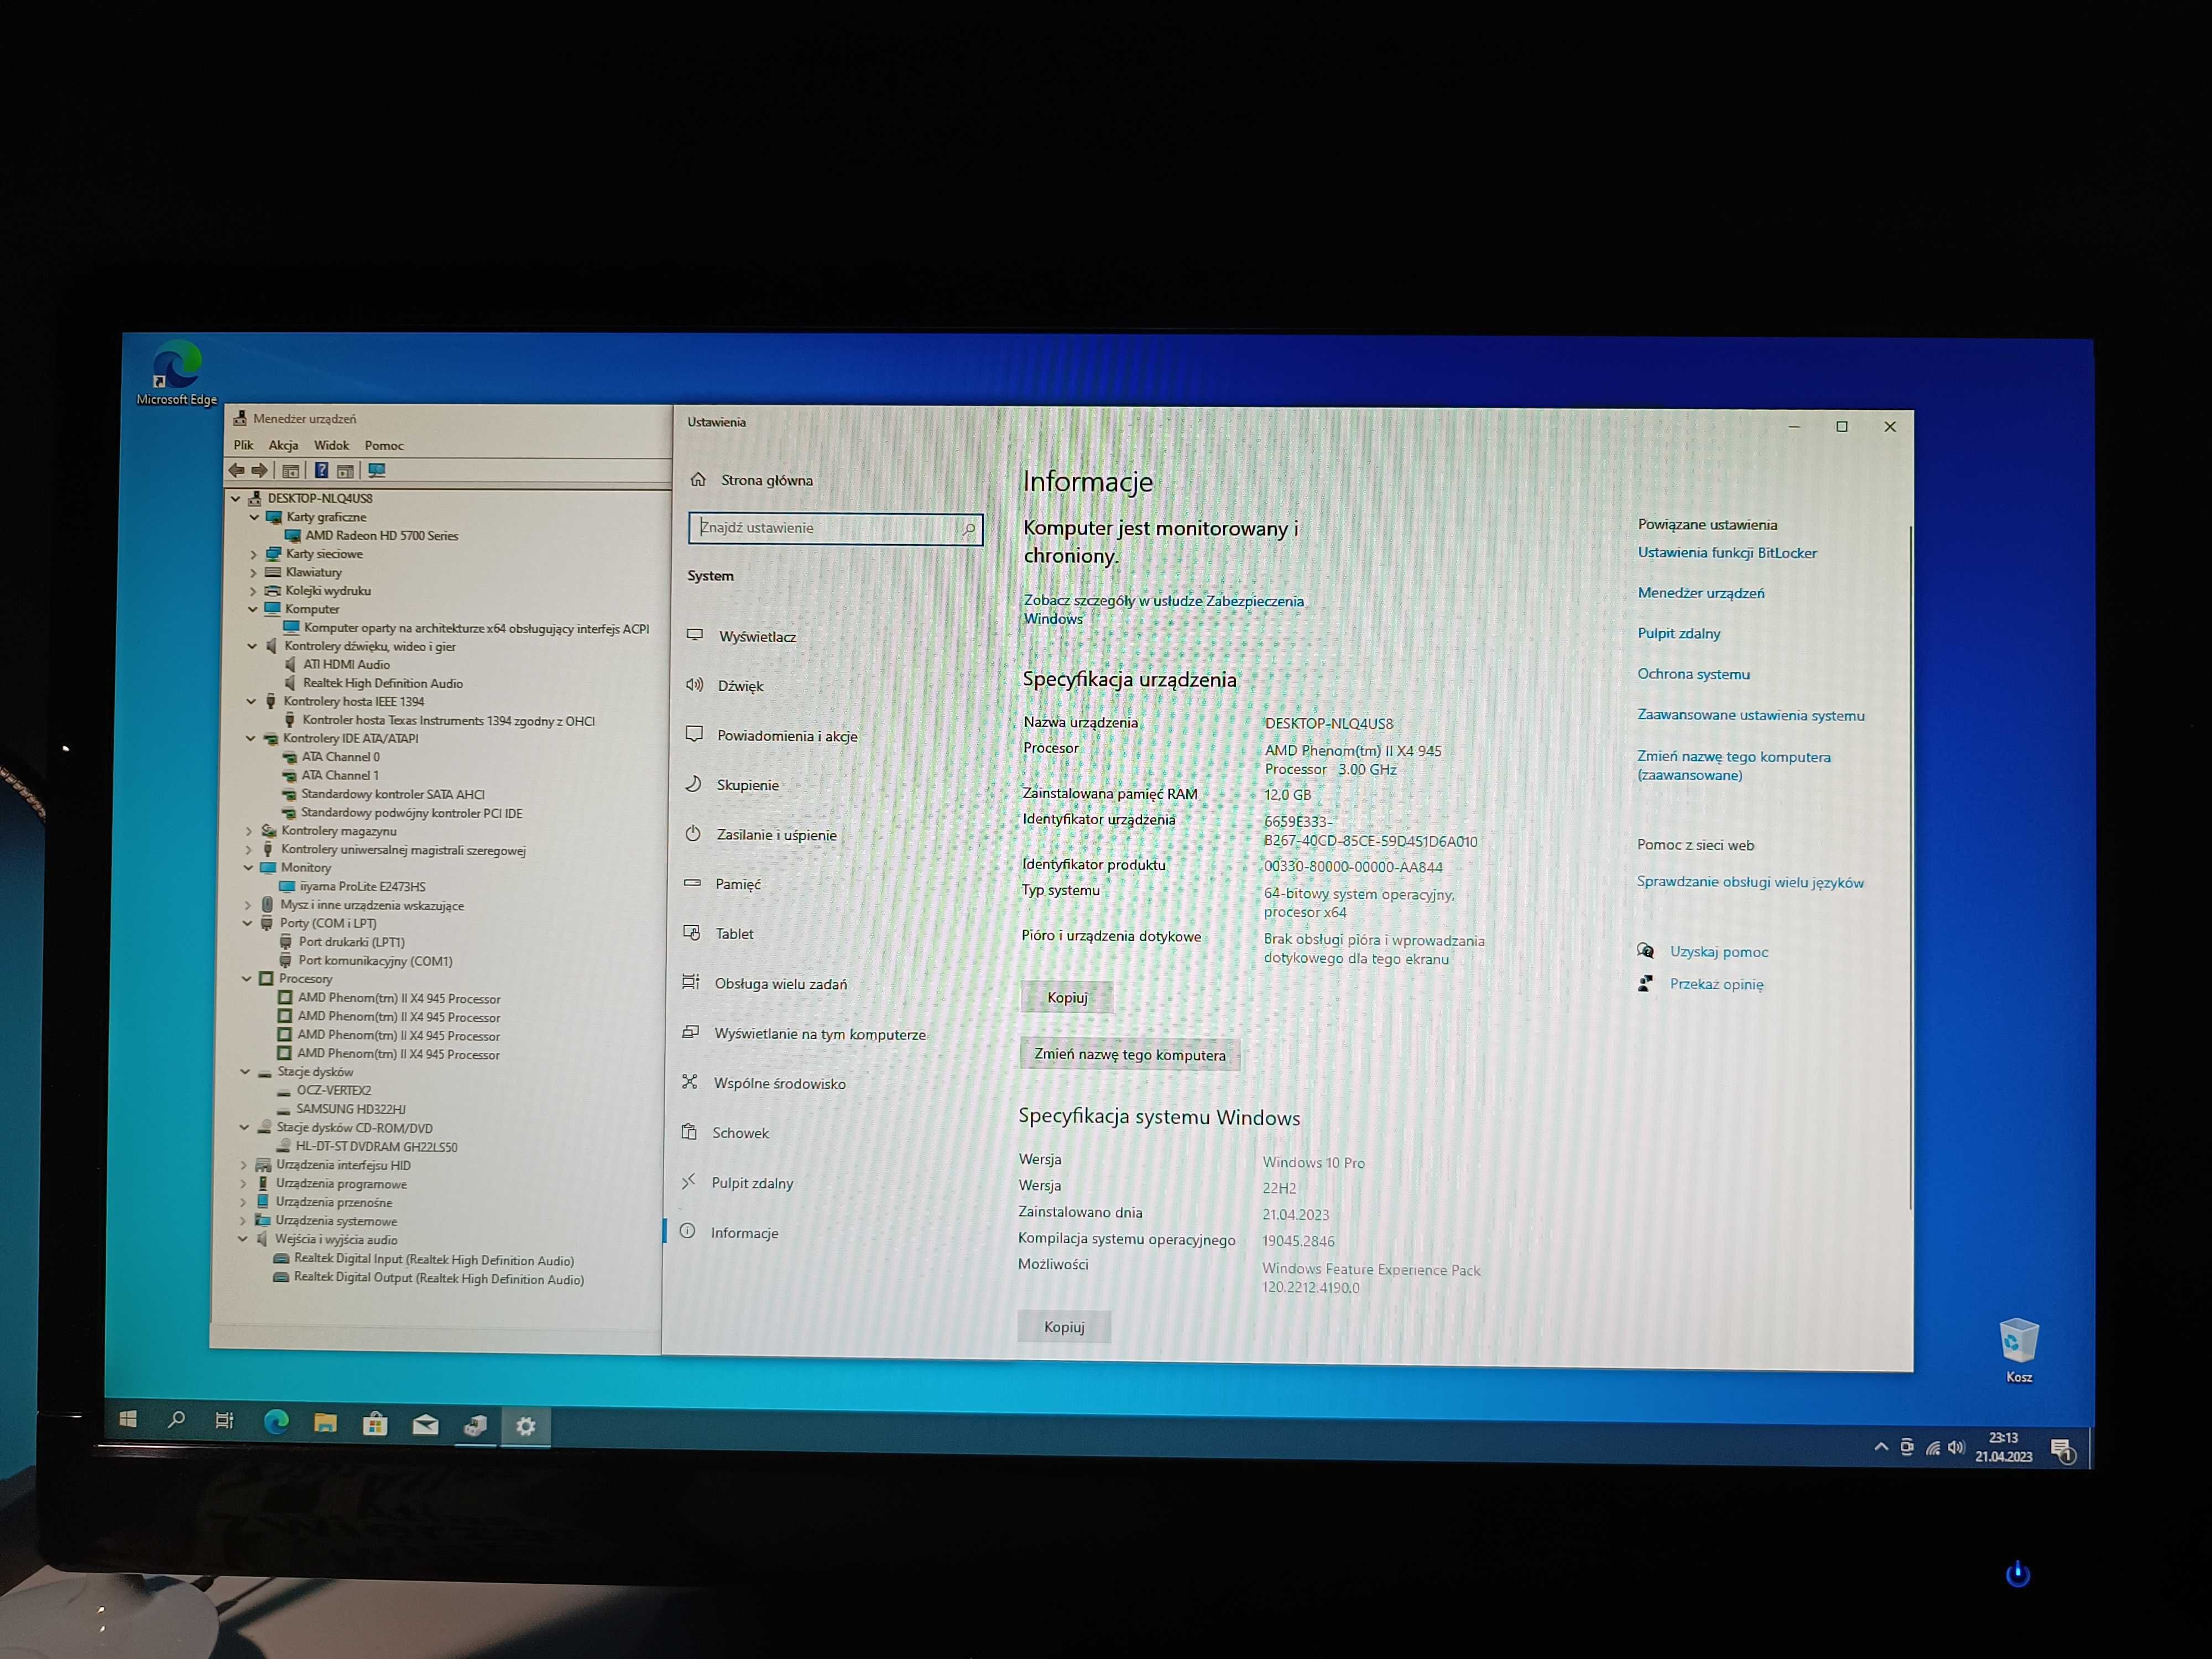
Task: Select AMD Radeon HD 5700 Series device
Action: point(381,536)
